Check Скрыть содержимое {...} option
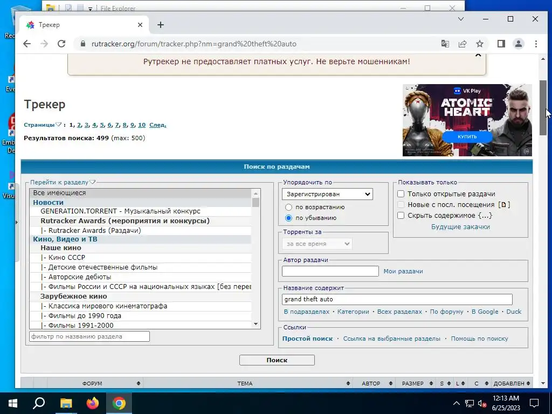Viewport: 552px width, 414px height. pos(401,216)
